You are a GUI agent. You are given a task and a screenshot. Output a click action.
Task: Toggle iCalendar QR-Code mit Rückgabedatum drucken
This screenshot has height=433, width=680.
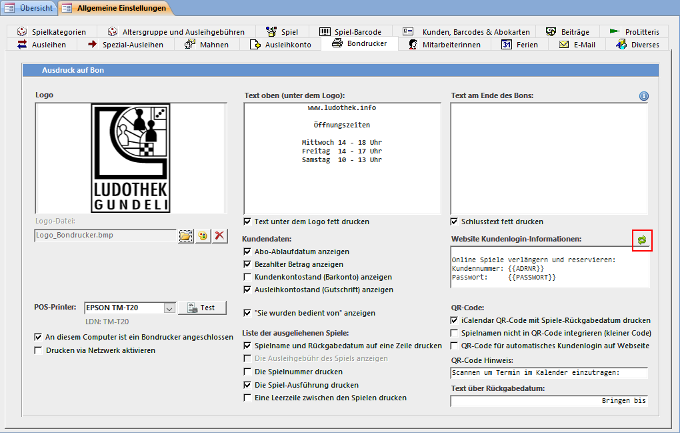pos(454,320)
